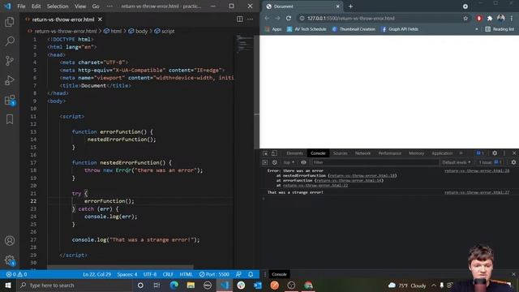
Task: Open the Thumbnail Creation bookmark
Action: click(x=354, y=29)
